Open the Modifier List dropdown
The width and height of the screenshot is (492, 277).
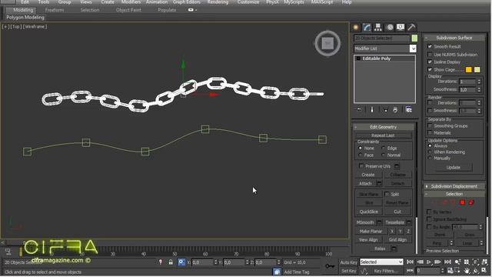[x=413, y=48]
